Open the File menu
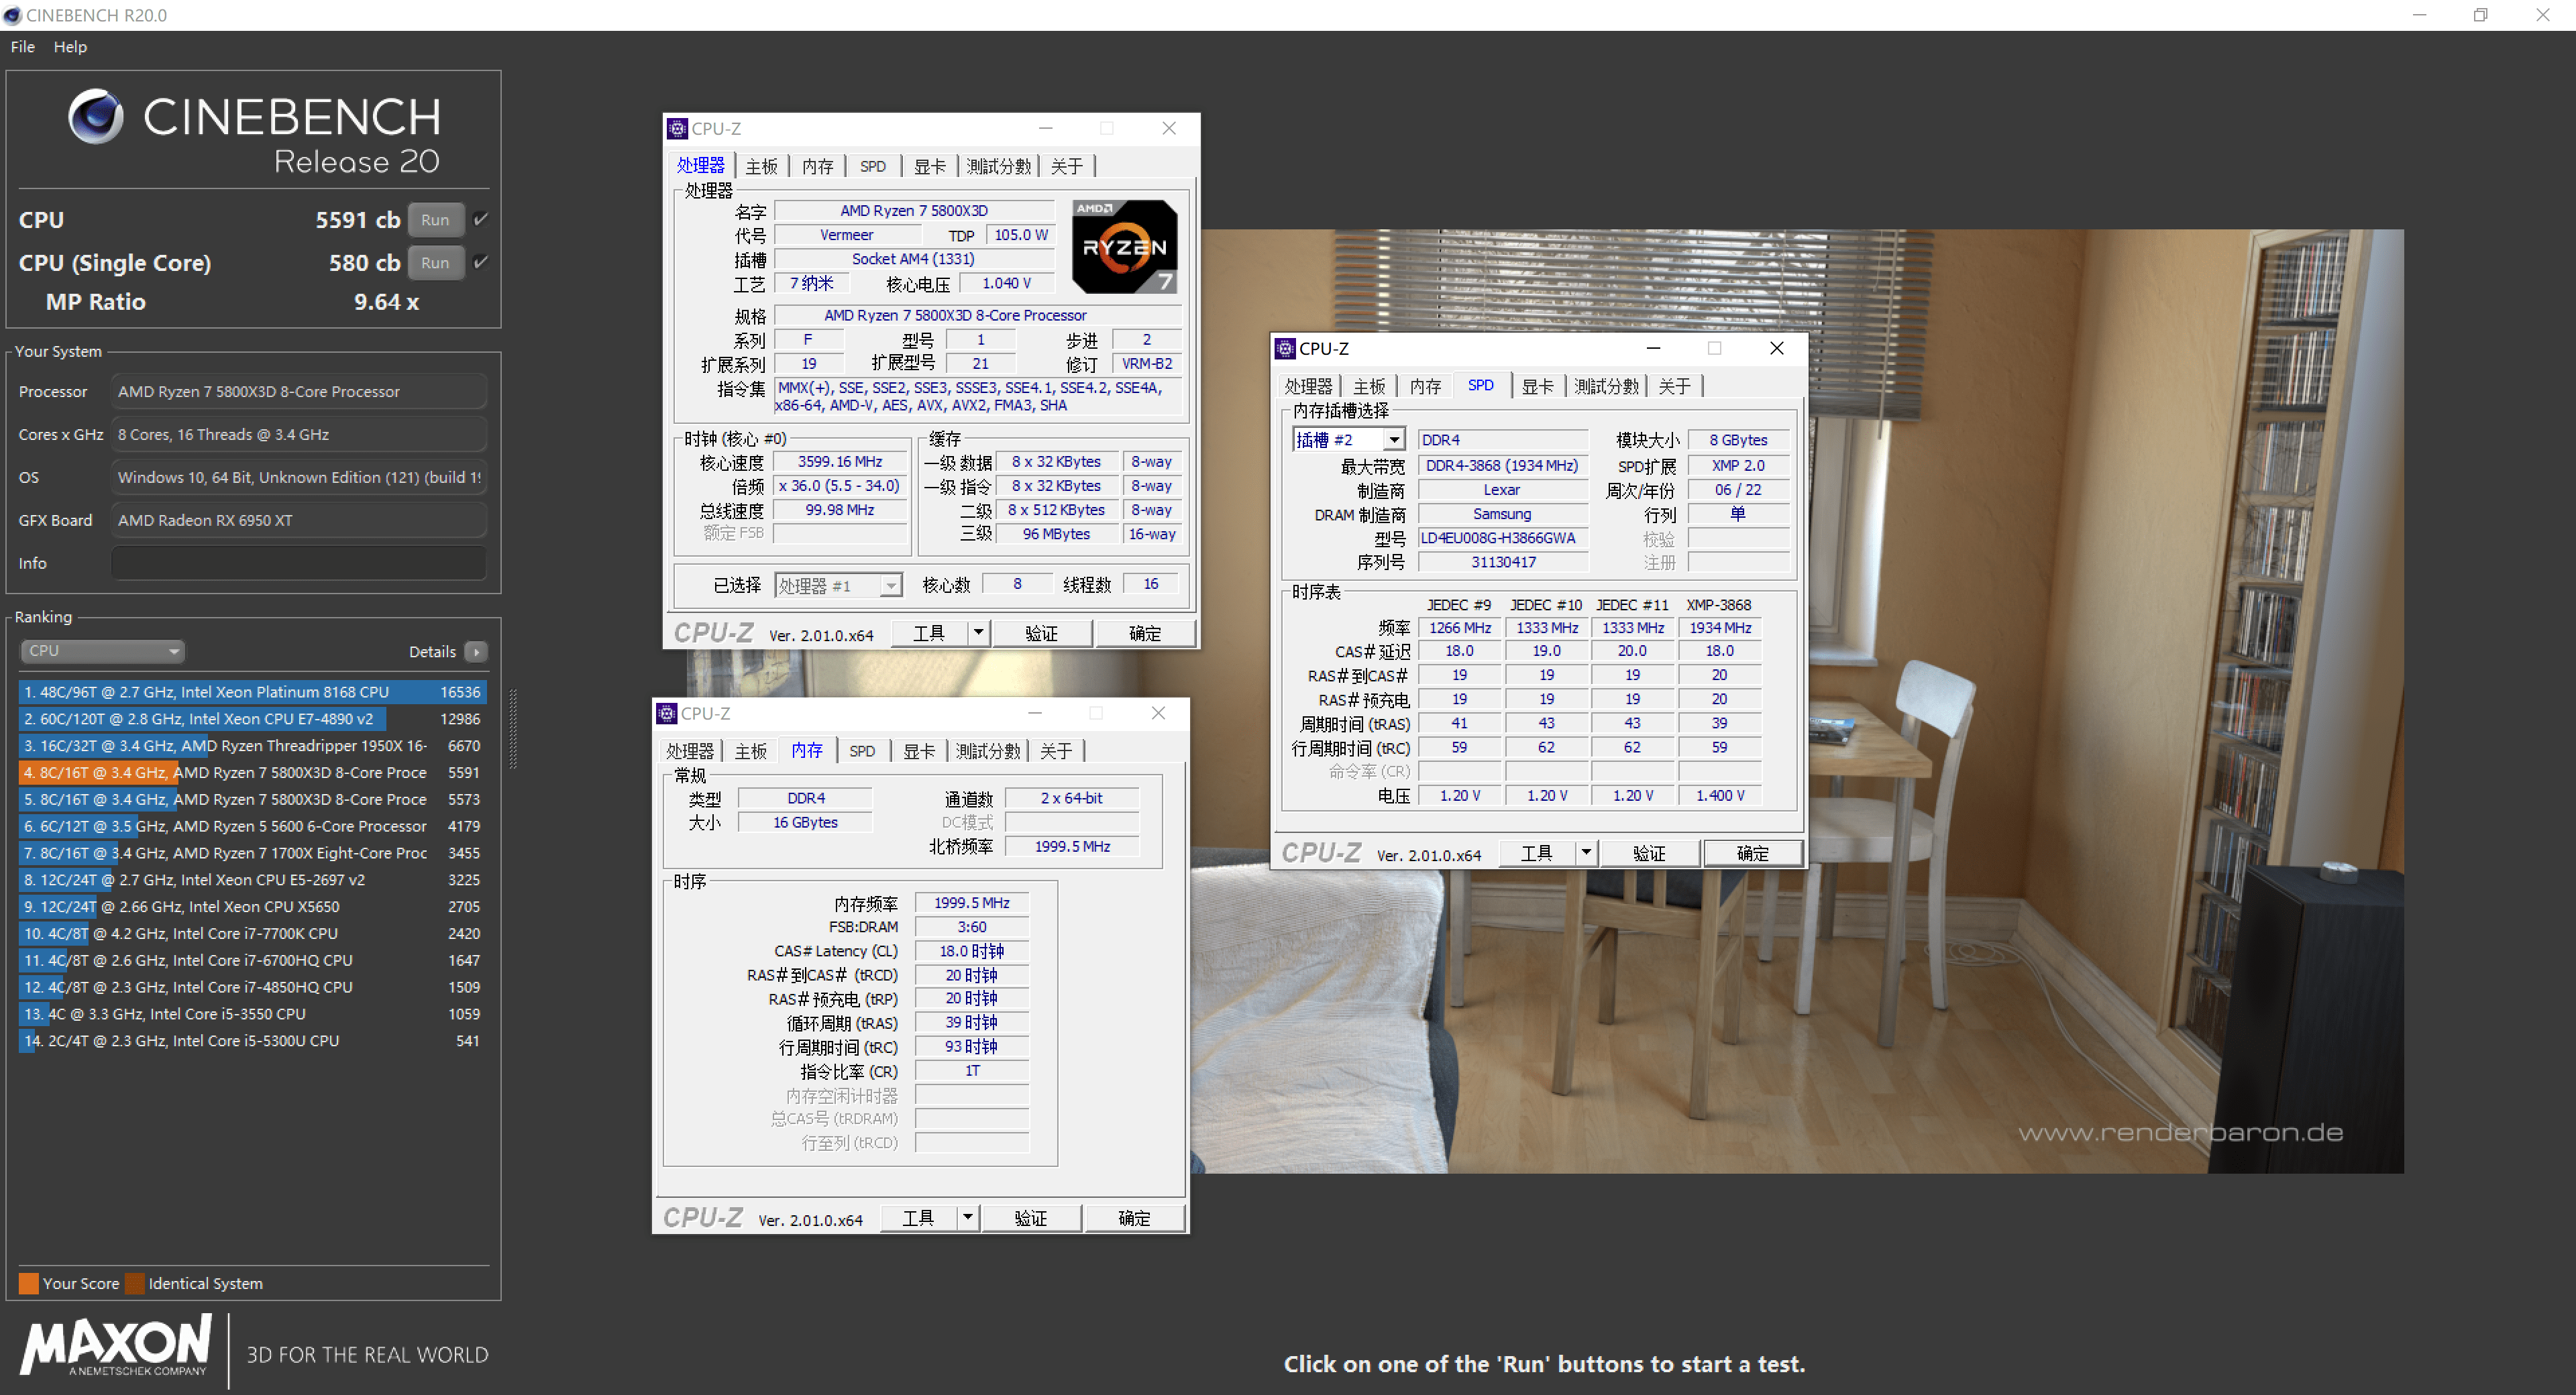The image size is (2576, 1395). (x=22, y=47)
